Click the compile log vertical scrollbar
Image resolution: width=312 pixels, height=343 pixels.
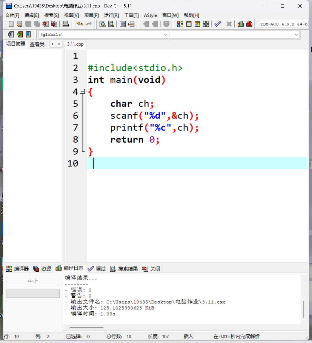click(x=304, y=309)
